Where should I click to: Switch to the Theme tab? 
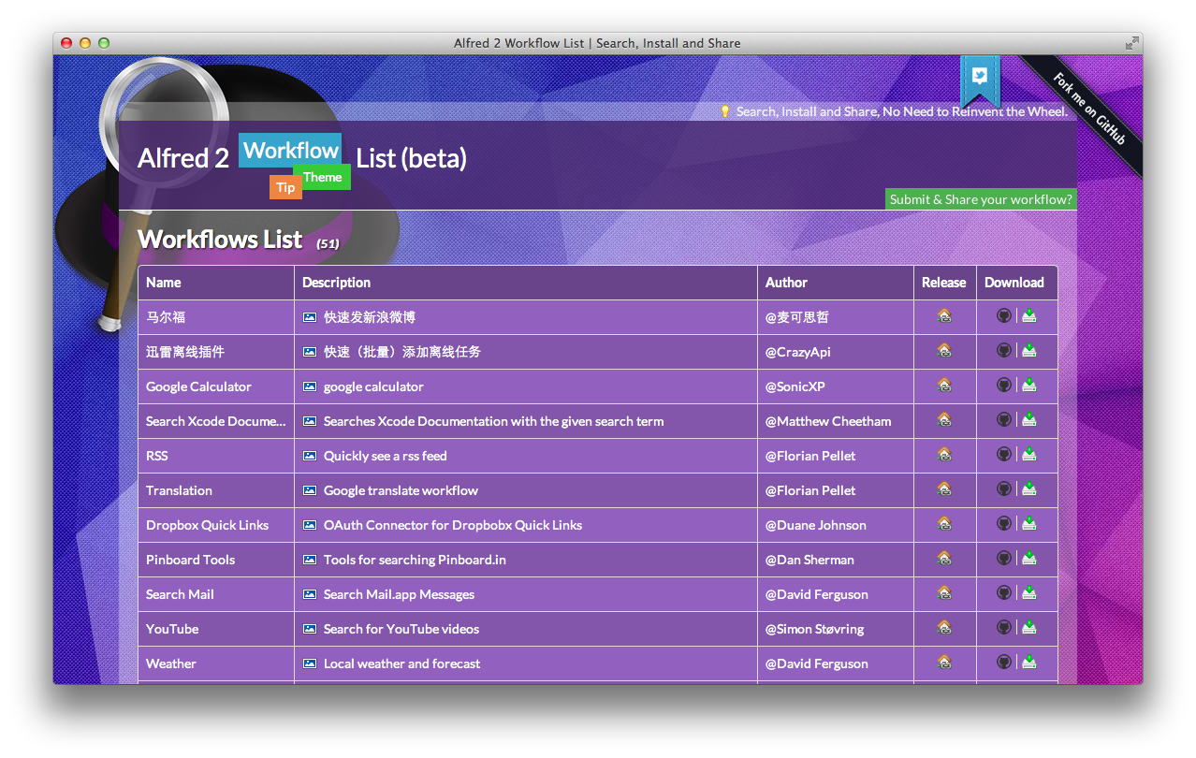323,177
